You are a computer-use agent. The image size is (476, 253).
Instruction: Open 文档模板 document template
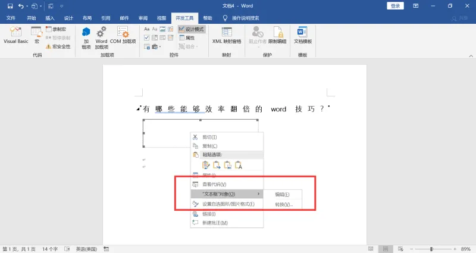pyautogui.click(x=303, y=35)
